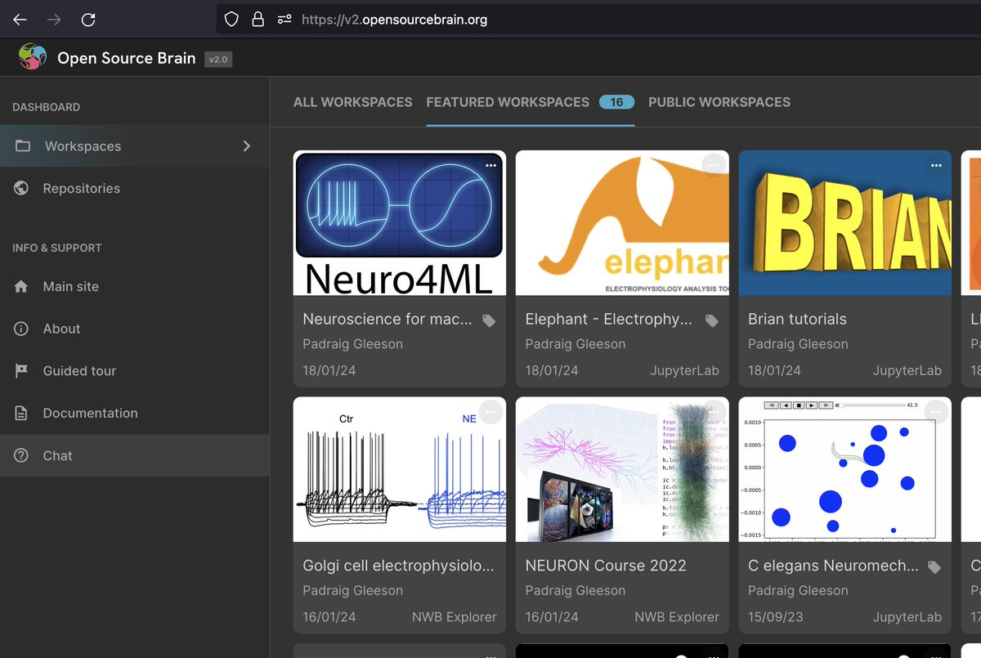Click the Repositories globe icon

pyautogui.click(x=21, y=188)
